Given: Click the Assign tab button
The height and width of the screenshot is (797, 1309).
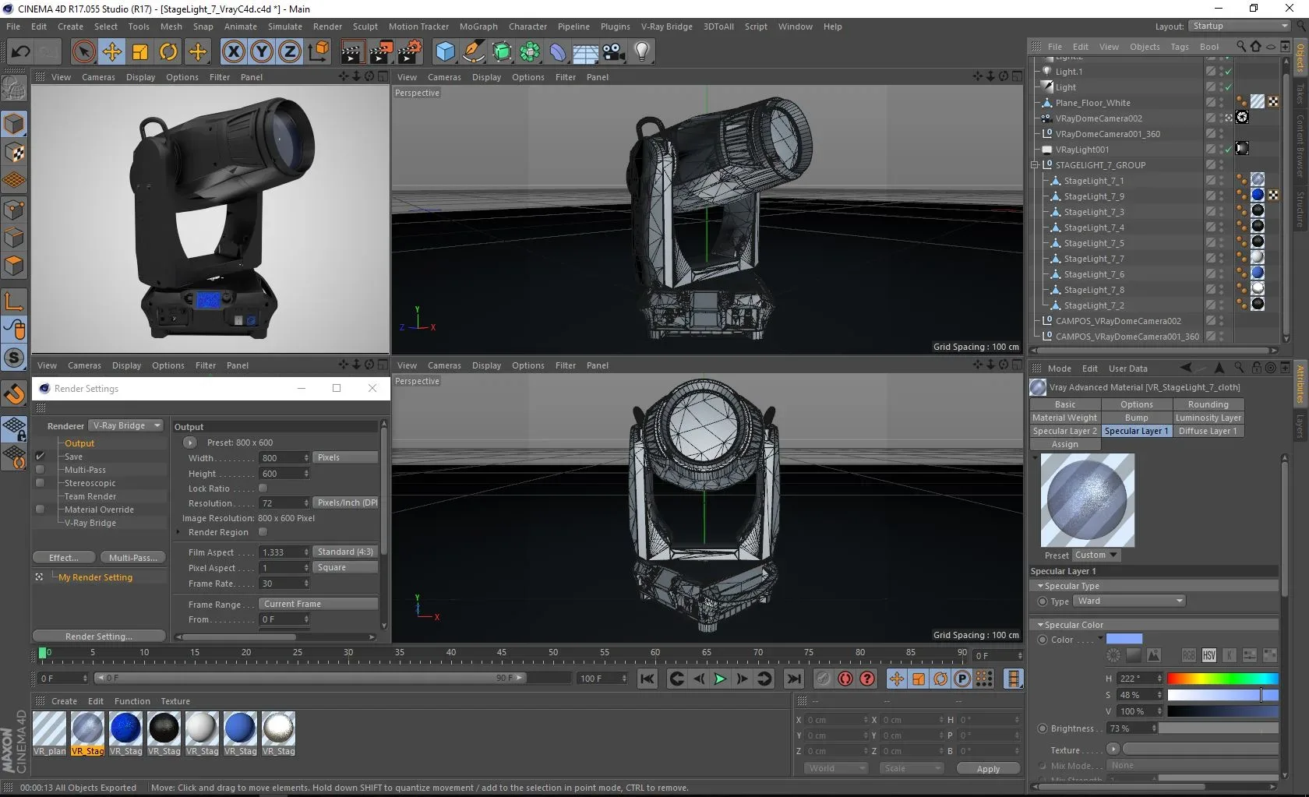Looking at the screenshot, I should [1064, 444].
